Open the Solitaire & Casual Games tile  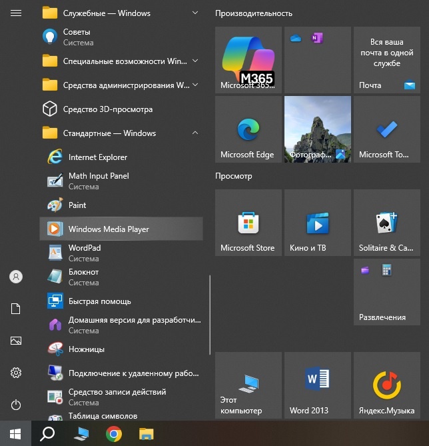pyautogui.click(x=387, y=223)
